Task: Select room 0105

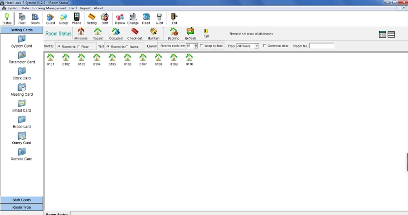Action: [112, 60]
